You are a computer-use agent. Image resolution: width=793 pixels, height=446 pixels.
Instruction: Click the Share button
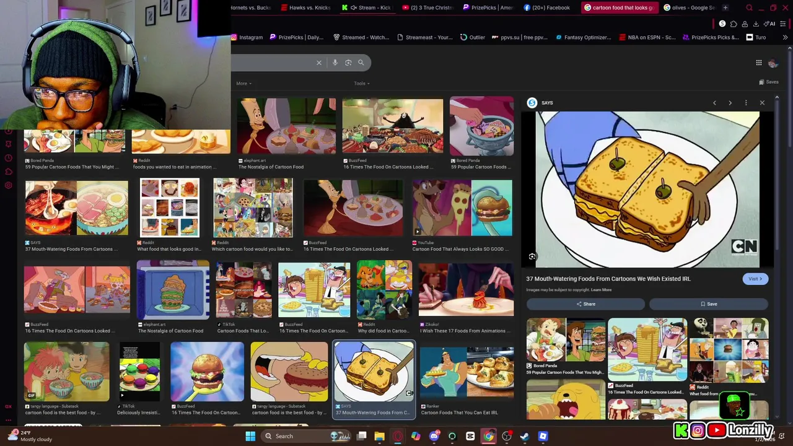[x=585, y=304]
